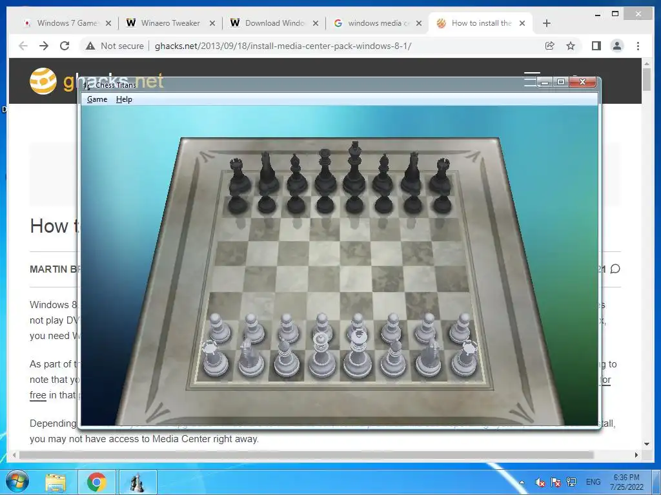Click the ENG language indicator
Image resolution: width=661 pixels, height=495 pixels.
click(593, 482)
